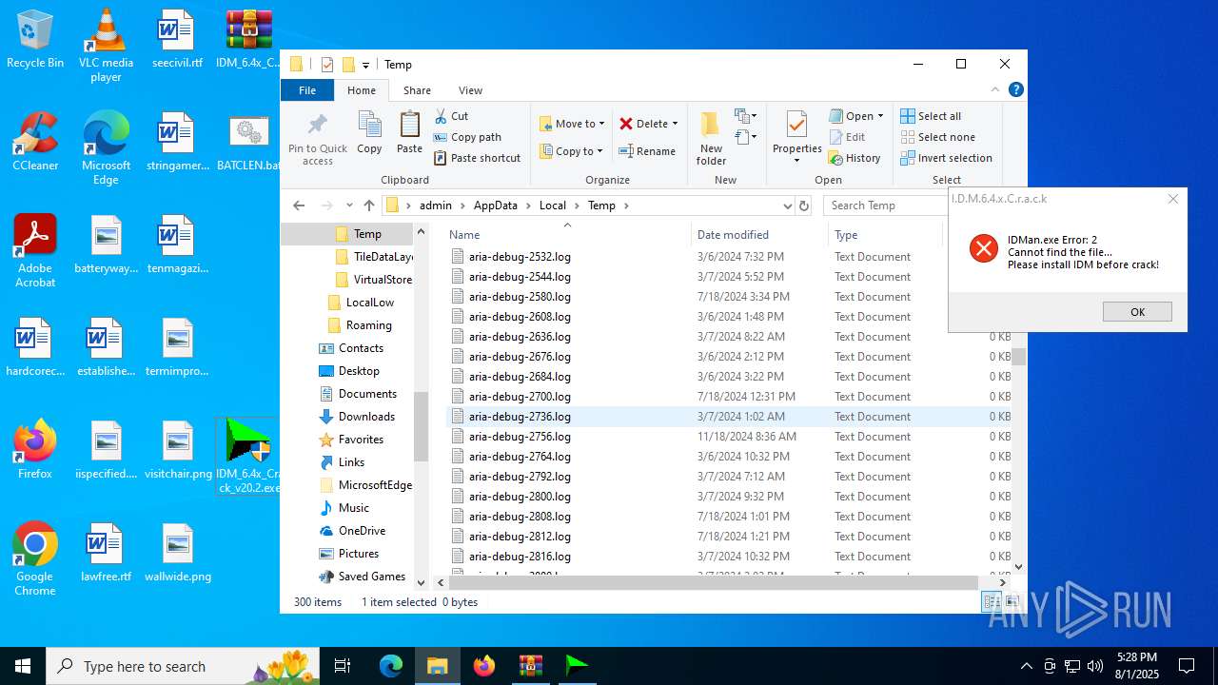The width and height of the screenshot is (1218, 685).
Task: Sort by the Type column header
Action: pos(885,235)
